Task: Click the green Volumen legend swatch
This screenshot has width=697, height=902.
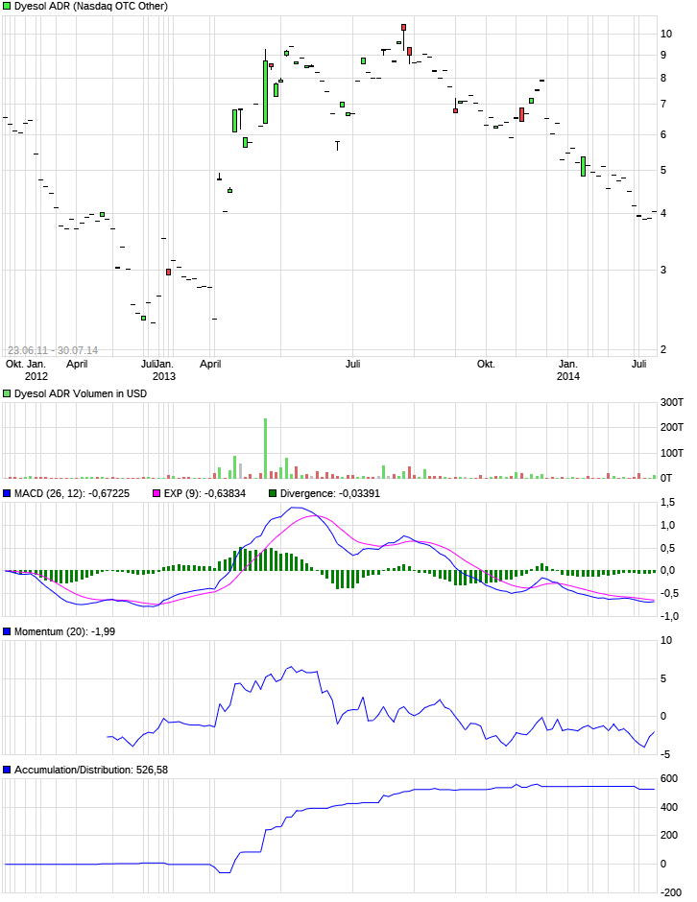Action: click(7, 394)
